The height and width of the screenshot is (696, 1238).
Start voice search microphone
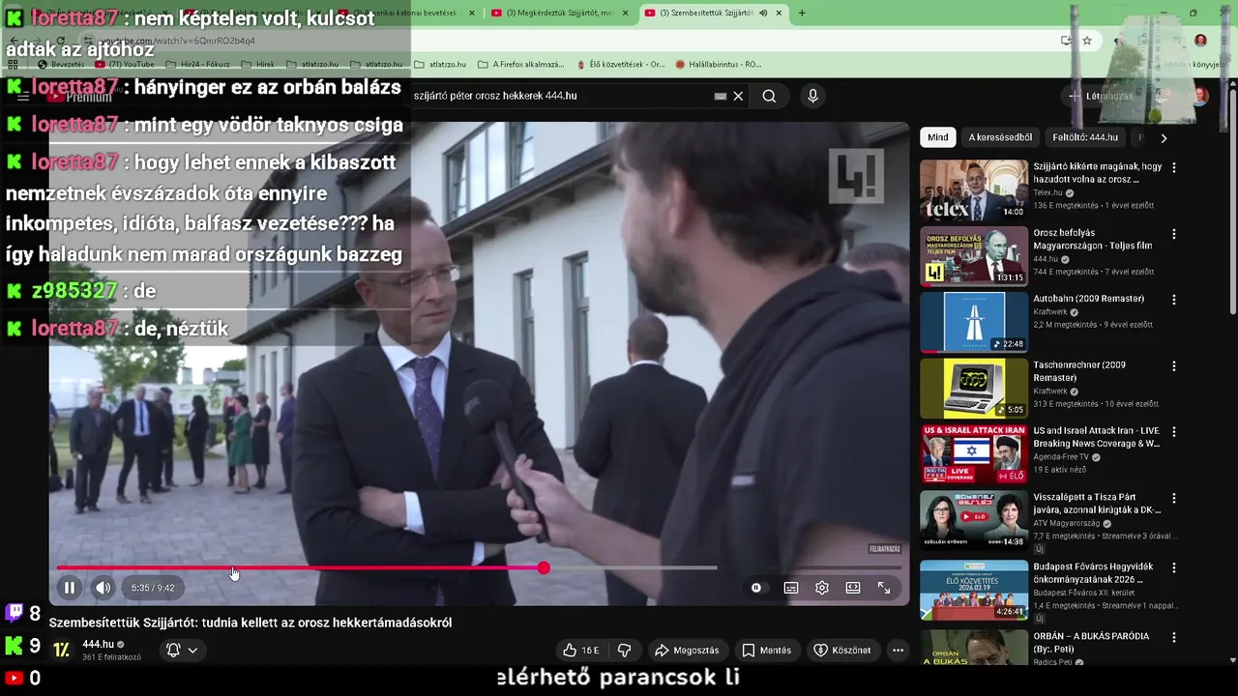click(x=812, y=96)
